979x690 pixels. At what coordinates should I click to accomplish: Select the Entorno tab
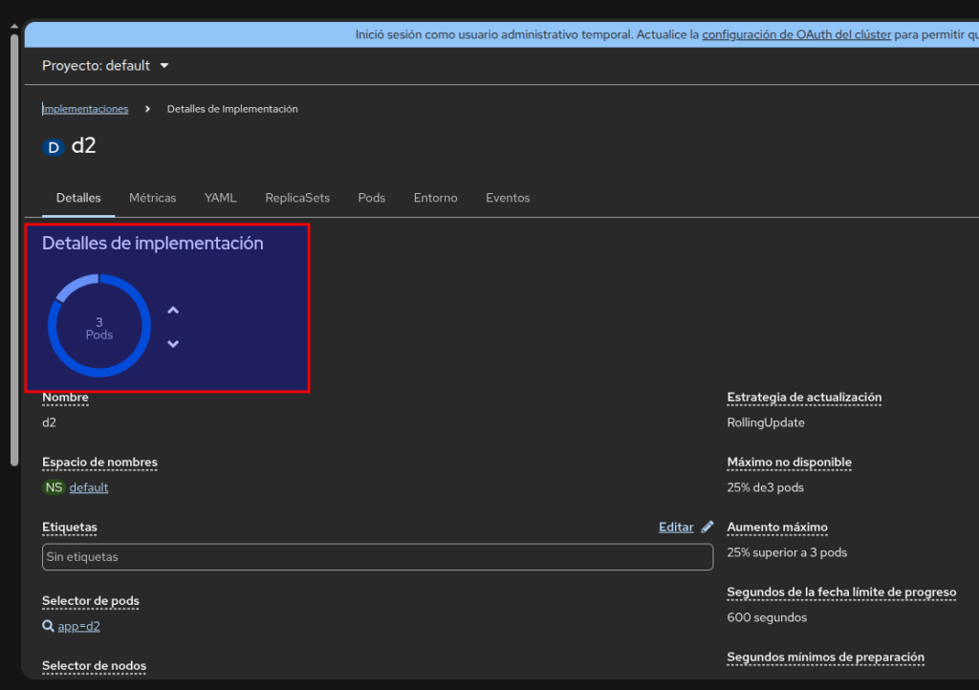pos(435,198)
